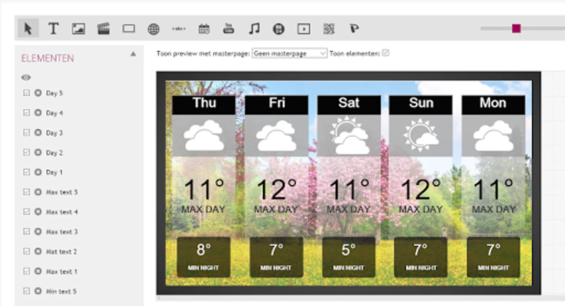Select the 'Sun' day header on canvas

click(x=421, y=105)
